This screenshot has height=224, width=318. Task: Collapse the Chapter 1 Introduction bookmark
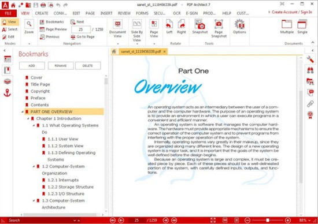[x=28, y=119]
